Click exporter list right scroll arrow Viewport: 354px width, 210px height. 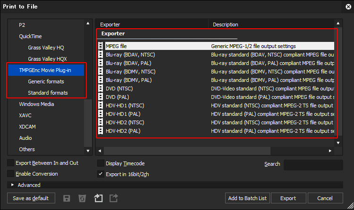click(x=330, y=151)
